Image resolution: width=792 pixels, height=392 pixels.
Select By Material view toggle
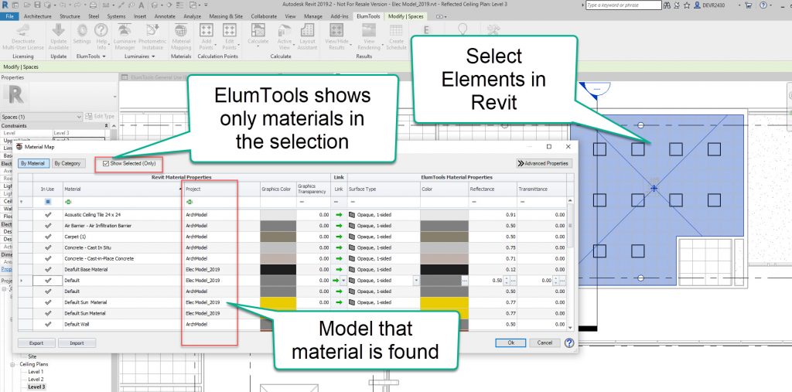point(34,164)
